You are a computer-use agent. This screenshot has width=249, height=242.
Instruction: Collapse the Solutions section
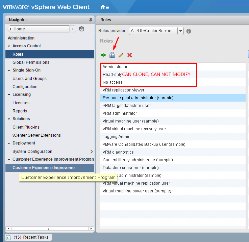[x=9, y=119]
